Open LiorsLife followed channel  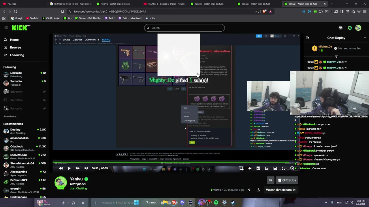(25, 74)
